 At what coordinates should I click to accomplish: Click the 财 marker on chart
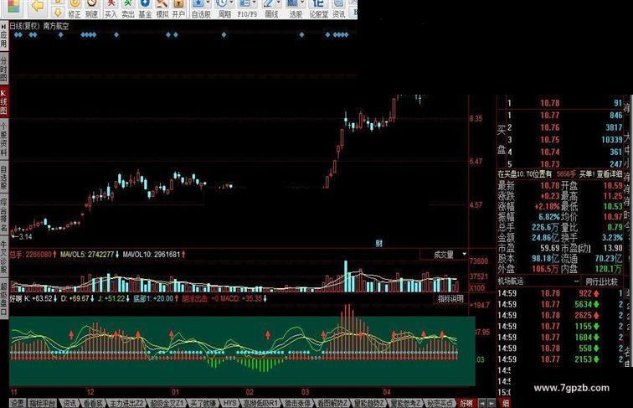(x=378, y=243)
